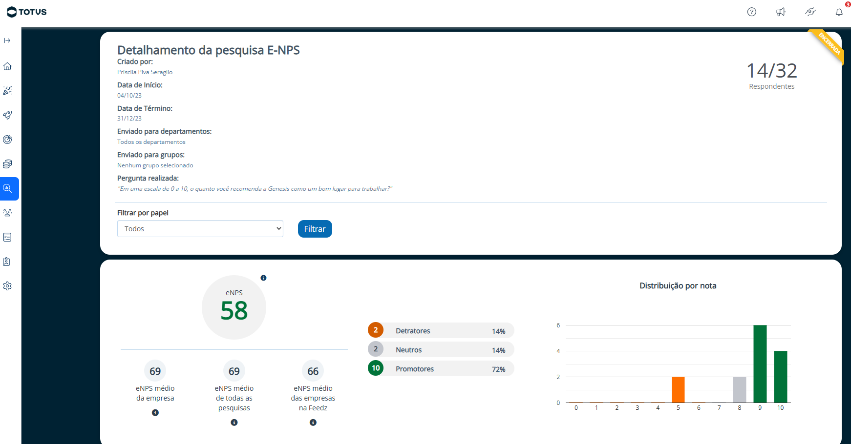
Task: Click the TOTVS logo
Action: coord(27,12)
